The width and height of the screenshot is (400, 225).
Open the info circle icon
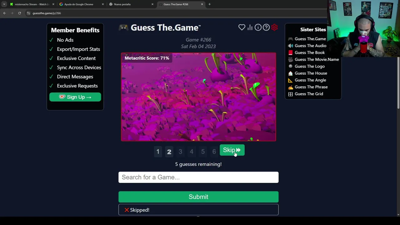click(258, 27)
